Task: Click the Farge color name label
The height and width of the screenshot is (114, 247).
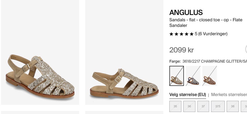Action: click(x=215, y=61)
